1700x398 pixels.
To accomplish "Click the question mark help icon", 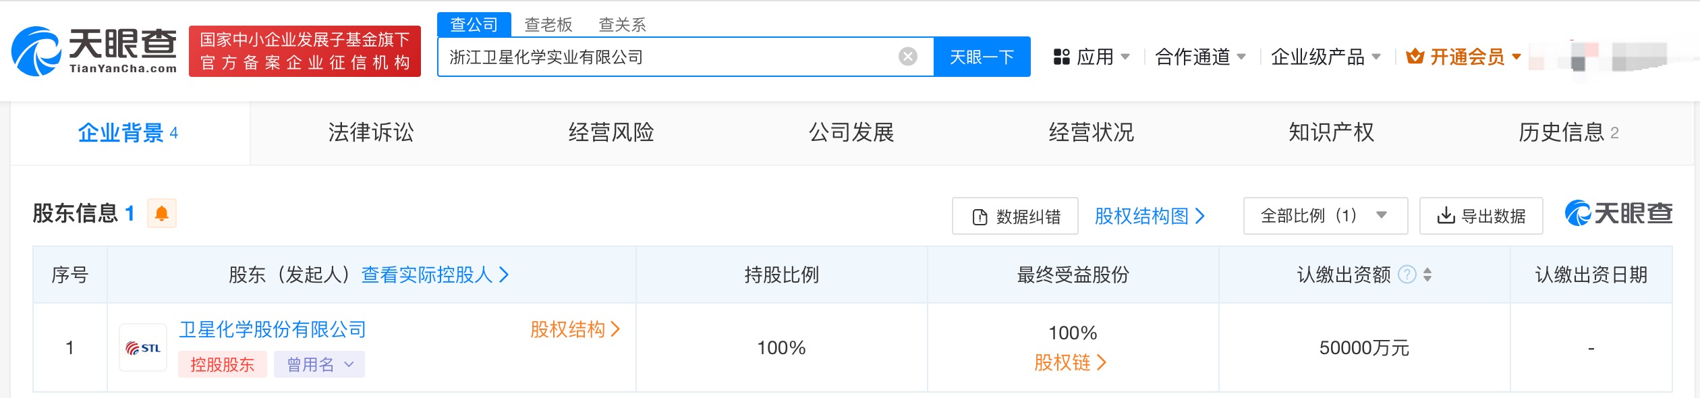I will (1407, 275).
